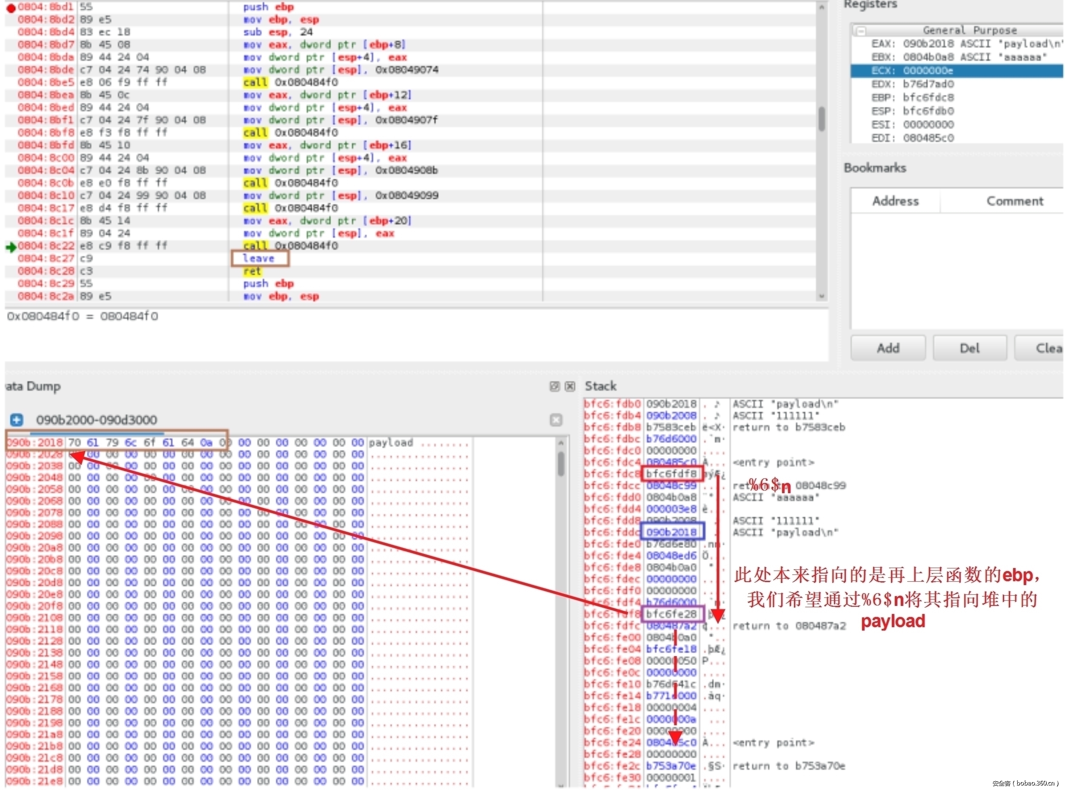Click the data dump scrollbar thumb
The image size is (1065, 791).
click(560, 463)
